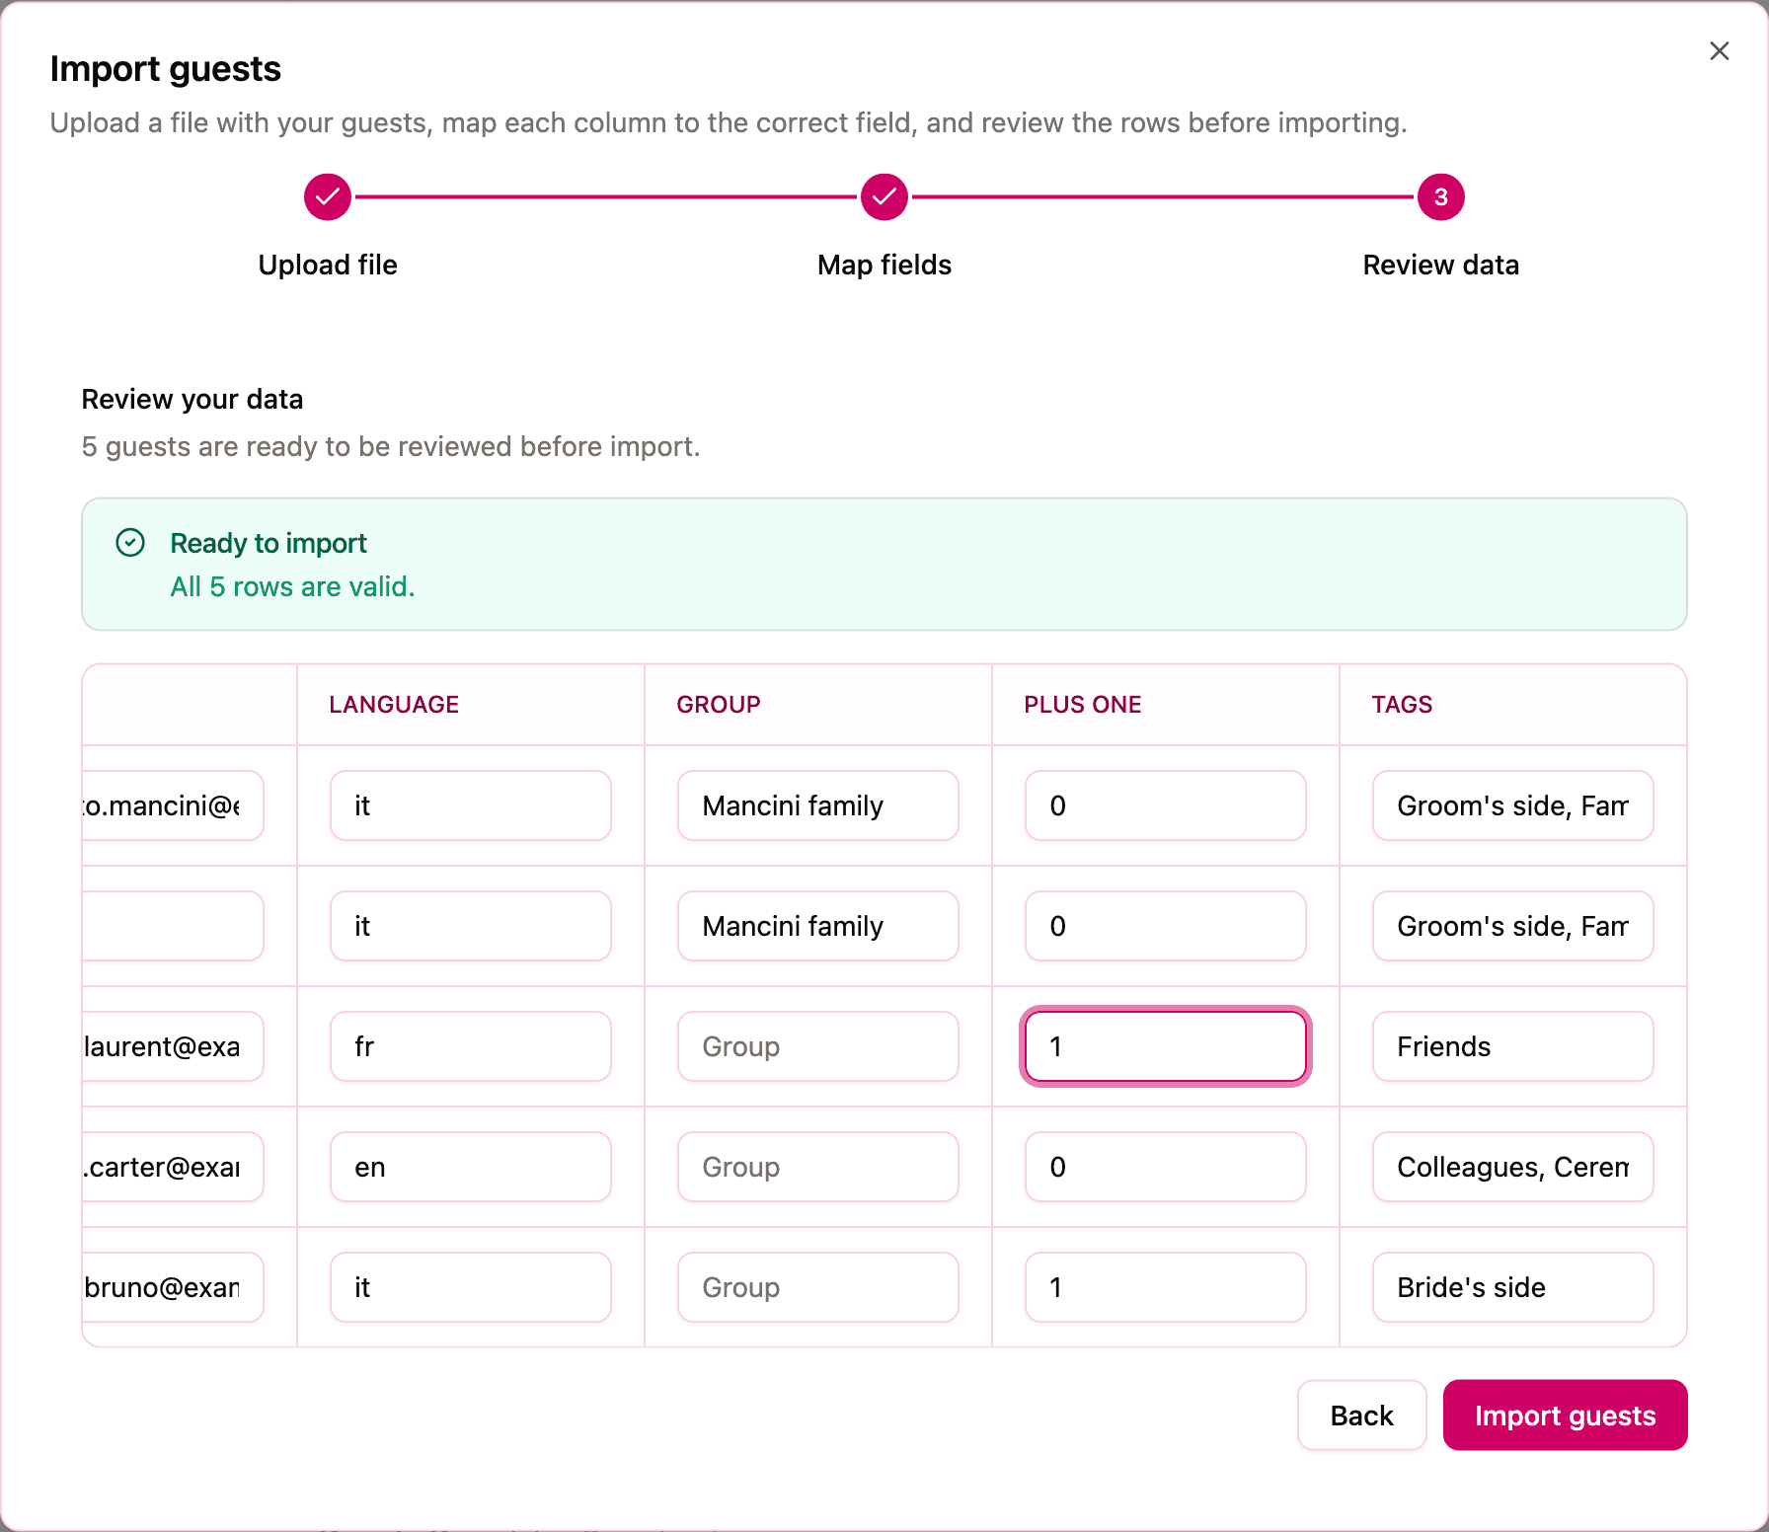Click the Map fields step label

[x=884, y=265]
